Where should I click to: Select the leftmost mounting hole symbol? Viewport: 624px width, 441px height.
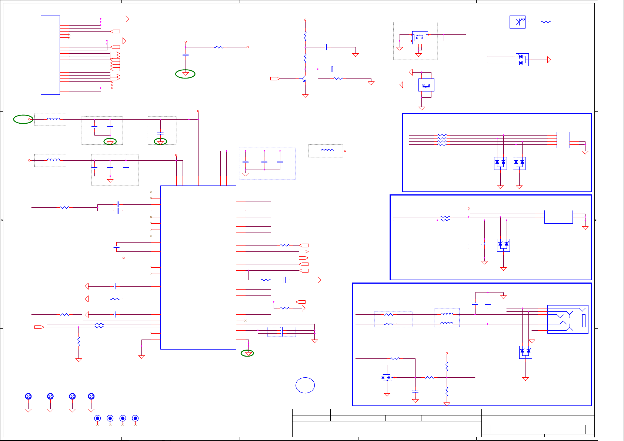click(28, 396)
